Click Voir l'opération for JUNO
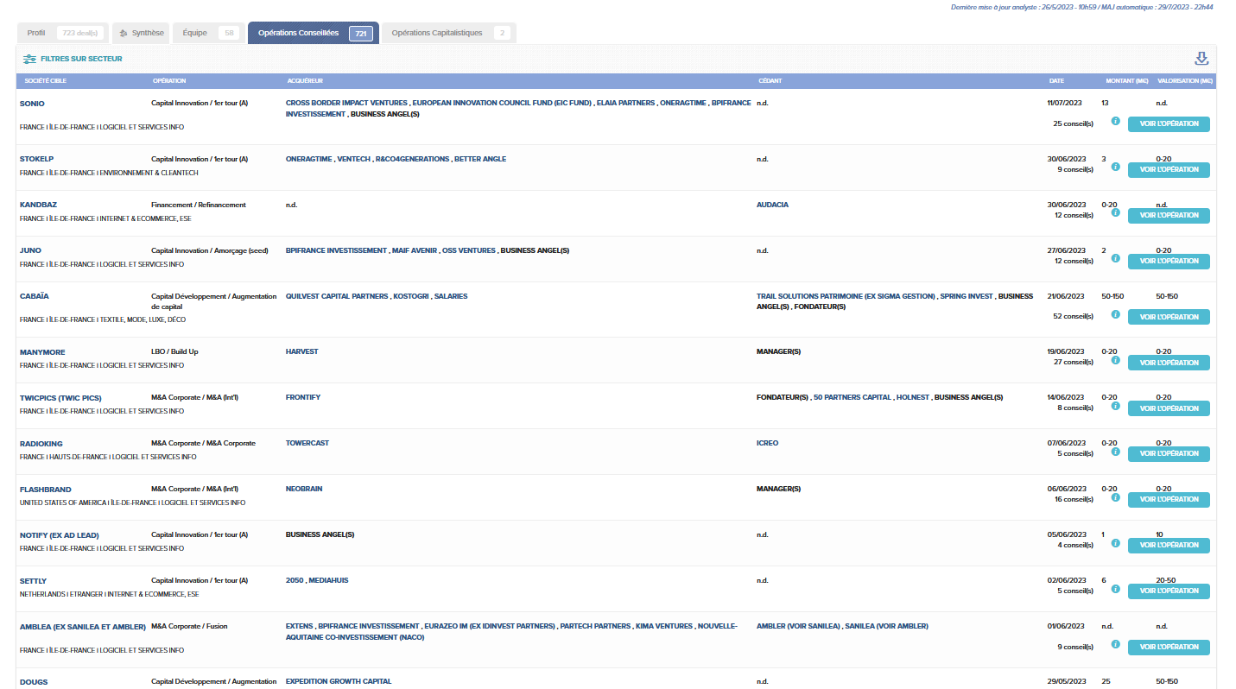Viewport: 1236px width, 689px height. coord(1169,262)
